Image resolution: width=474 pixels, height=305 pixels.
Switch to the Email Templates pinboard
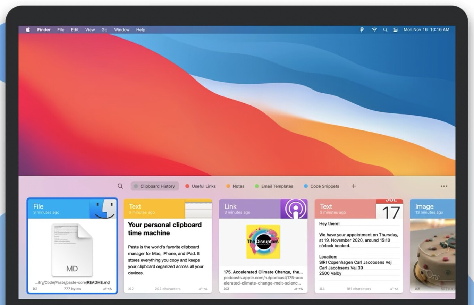277,186
